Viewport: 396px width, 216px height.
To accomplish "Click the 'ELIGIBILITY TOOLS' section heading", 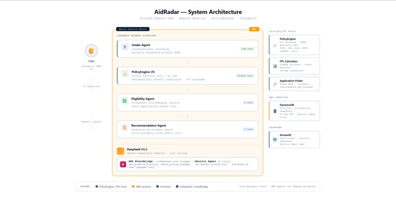I will (283, 31).
